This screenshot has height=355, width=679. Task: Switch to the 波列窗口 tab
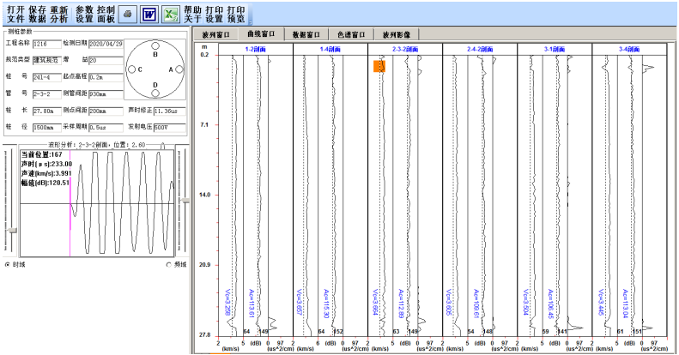coord(216,34)
